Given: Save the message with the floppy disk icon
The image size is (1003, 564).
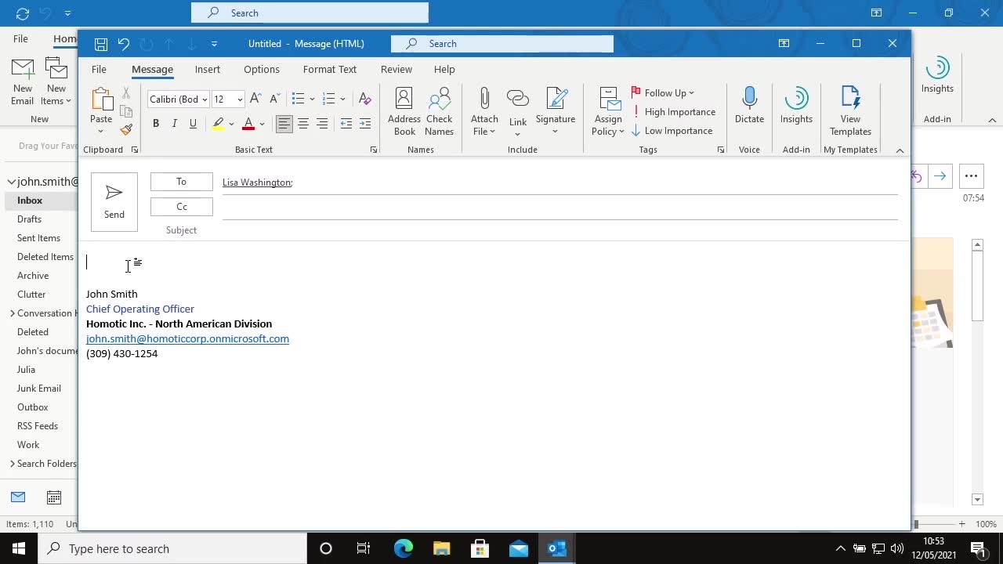Looking at the screenshot, I should (x=100, y=44).
